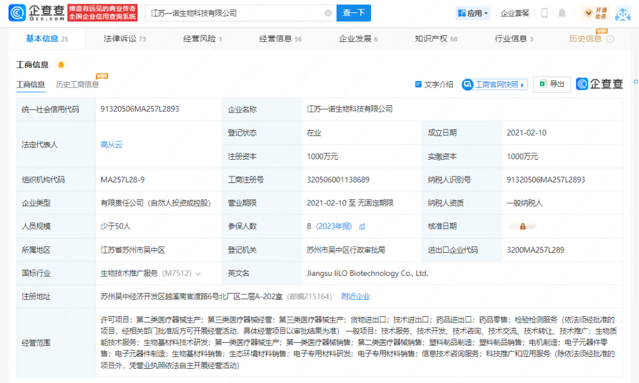Open the 2023年报 link
639x383 pixels.
coord(334,226)
